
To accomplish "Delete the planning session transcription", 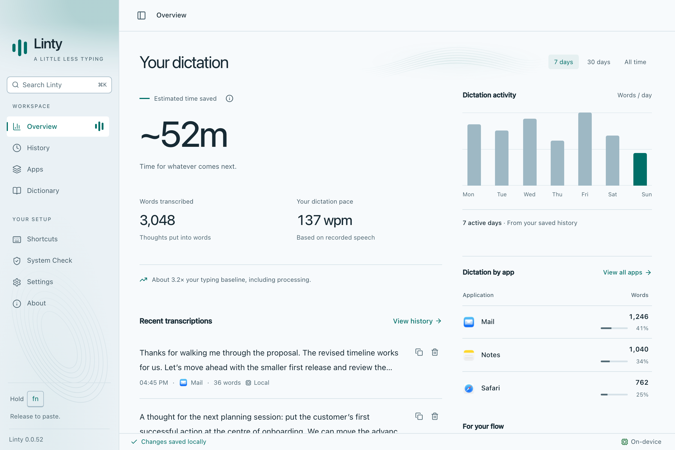I will pos(435,416).
